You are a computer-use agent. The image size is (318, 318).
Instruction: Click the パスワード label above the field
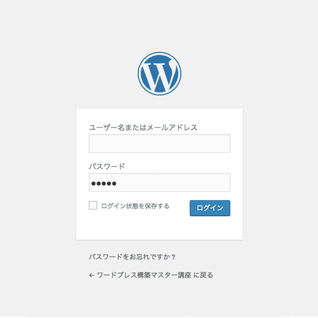click(x=107, y=166)
